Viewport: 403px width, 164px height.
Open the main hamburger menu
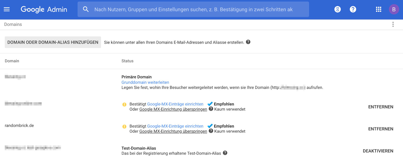click(7, 9)
